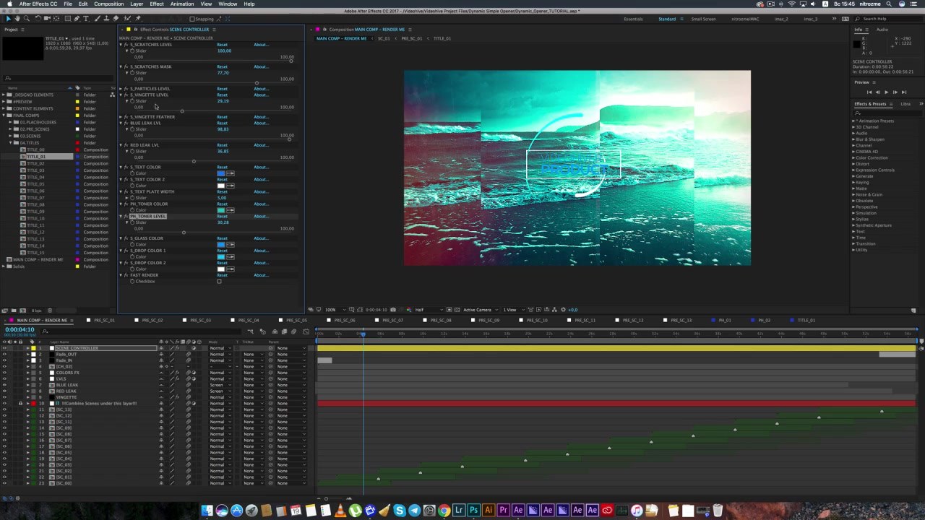The height and width of the screenshot is (520, 925).
Task: Hide the Fade_OUT layer
Action: coord(4,354)
